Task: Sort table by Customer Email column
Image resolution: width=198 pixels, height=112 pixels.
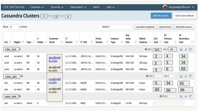Action: pos(62,42)
